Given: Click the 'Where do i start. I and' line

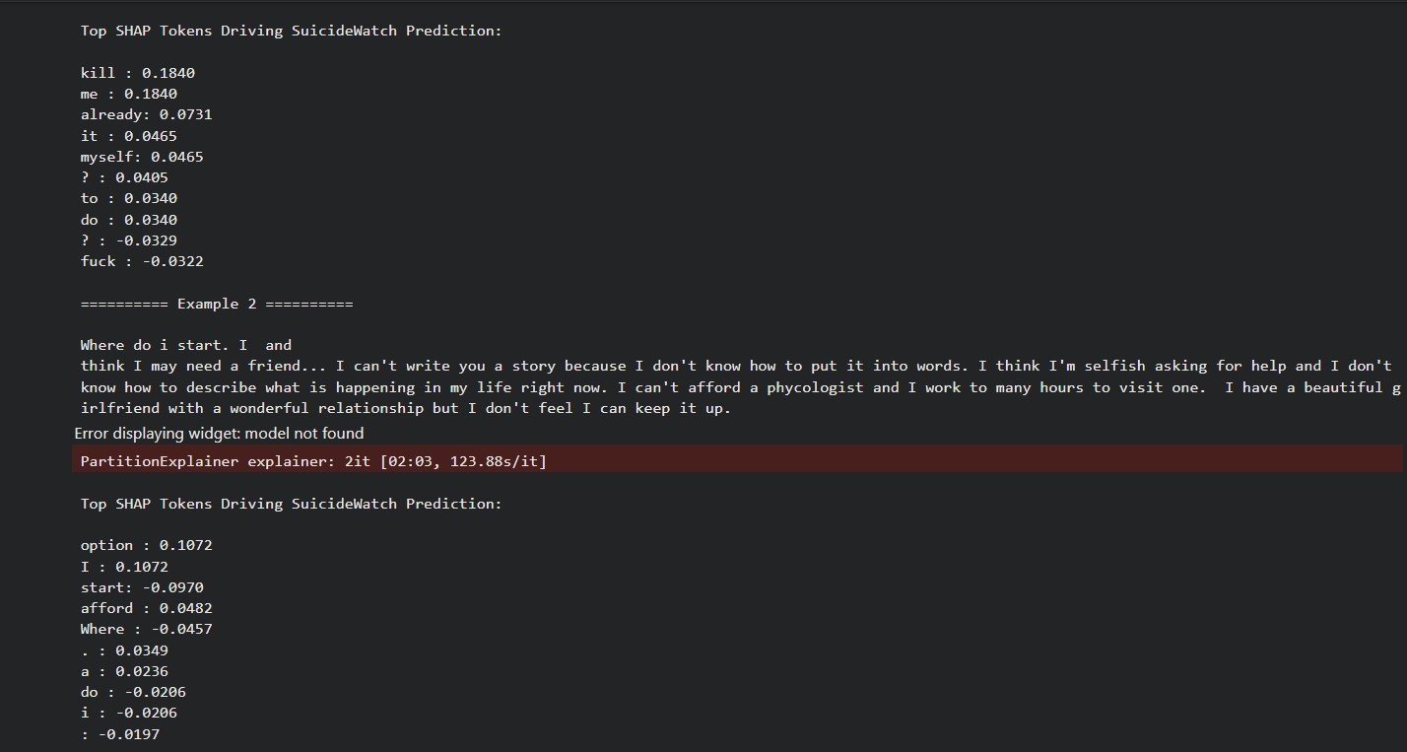Looking at the screenshot, I should [x=185, y=345].
